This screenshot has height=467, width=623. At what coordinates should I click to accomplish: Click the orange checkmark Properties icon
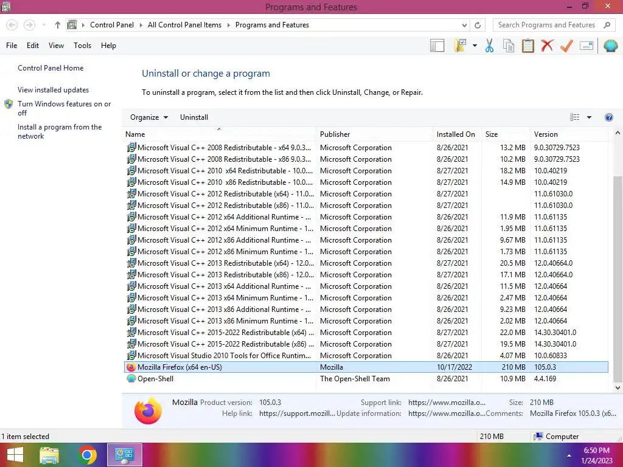566,46
